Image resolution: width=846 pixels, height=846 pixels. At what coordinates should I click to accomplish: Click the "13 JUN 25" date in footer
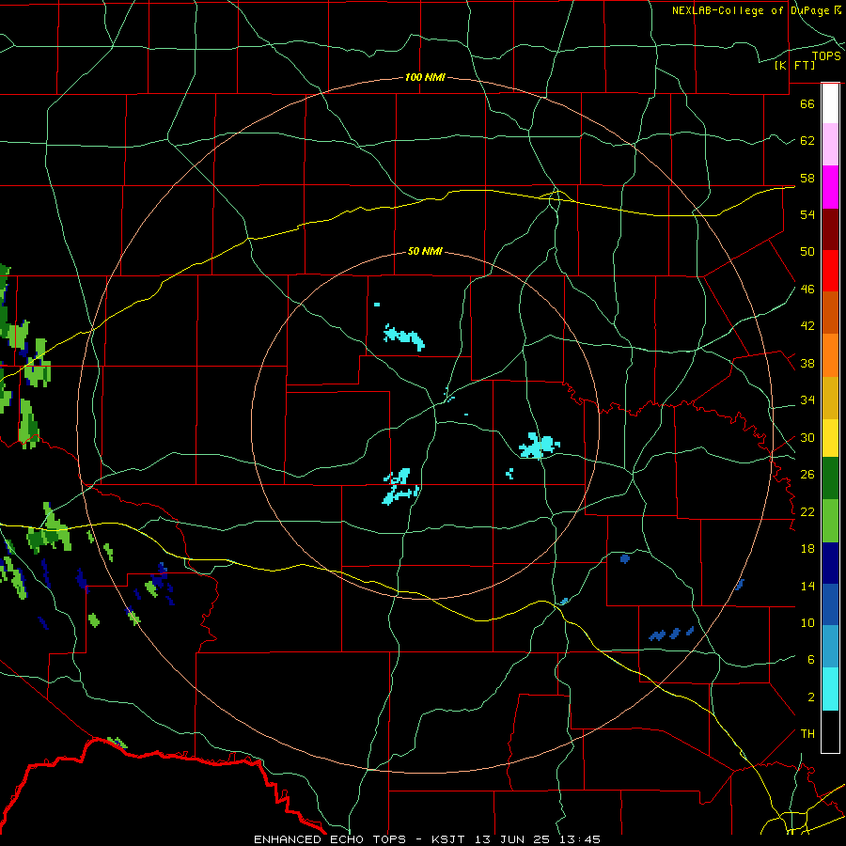[512, 839]
